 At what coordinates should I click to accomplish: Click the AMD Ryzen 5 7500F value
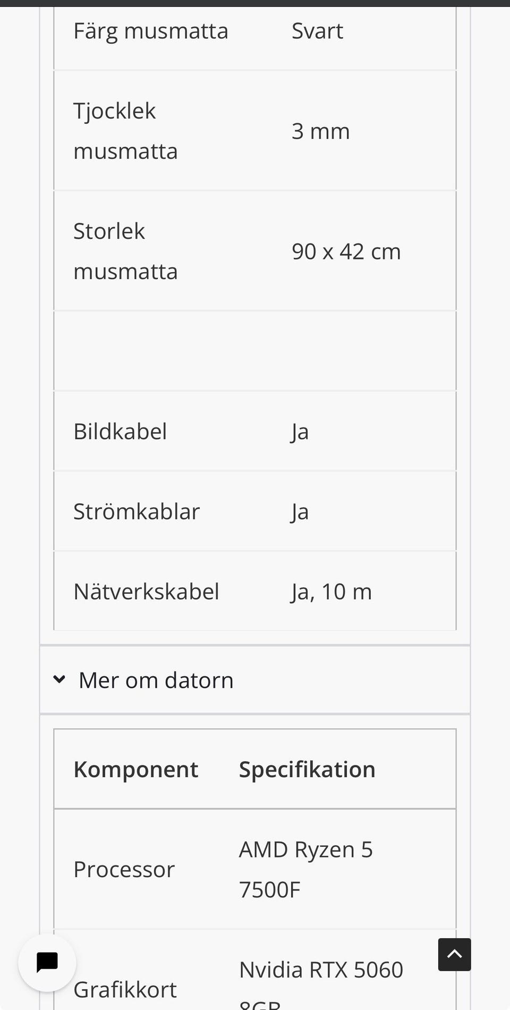click(x=306, y=870)
